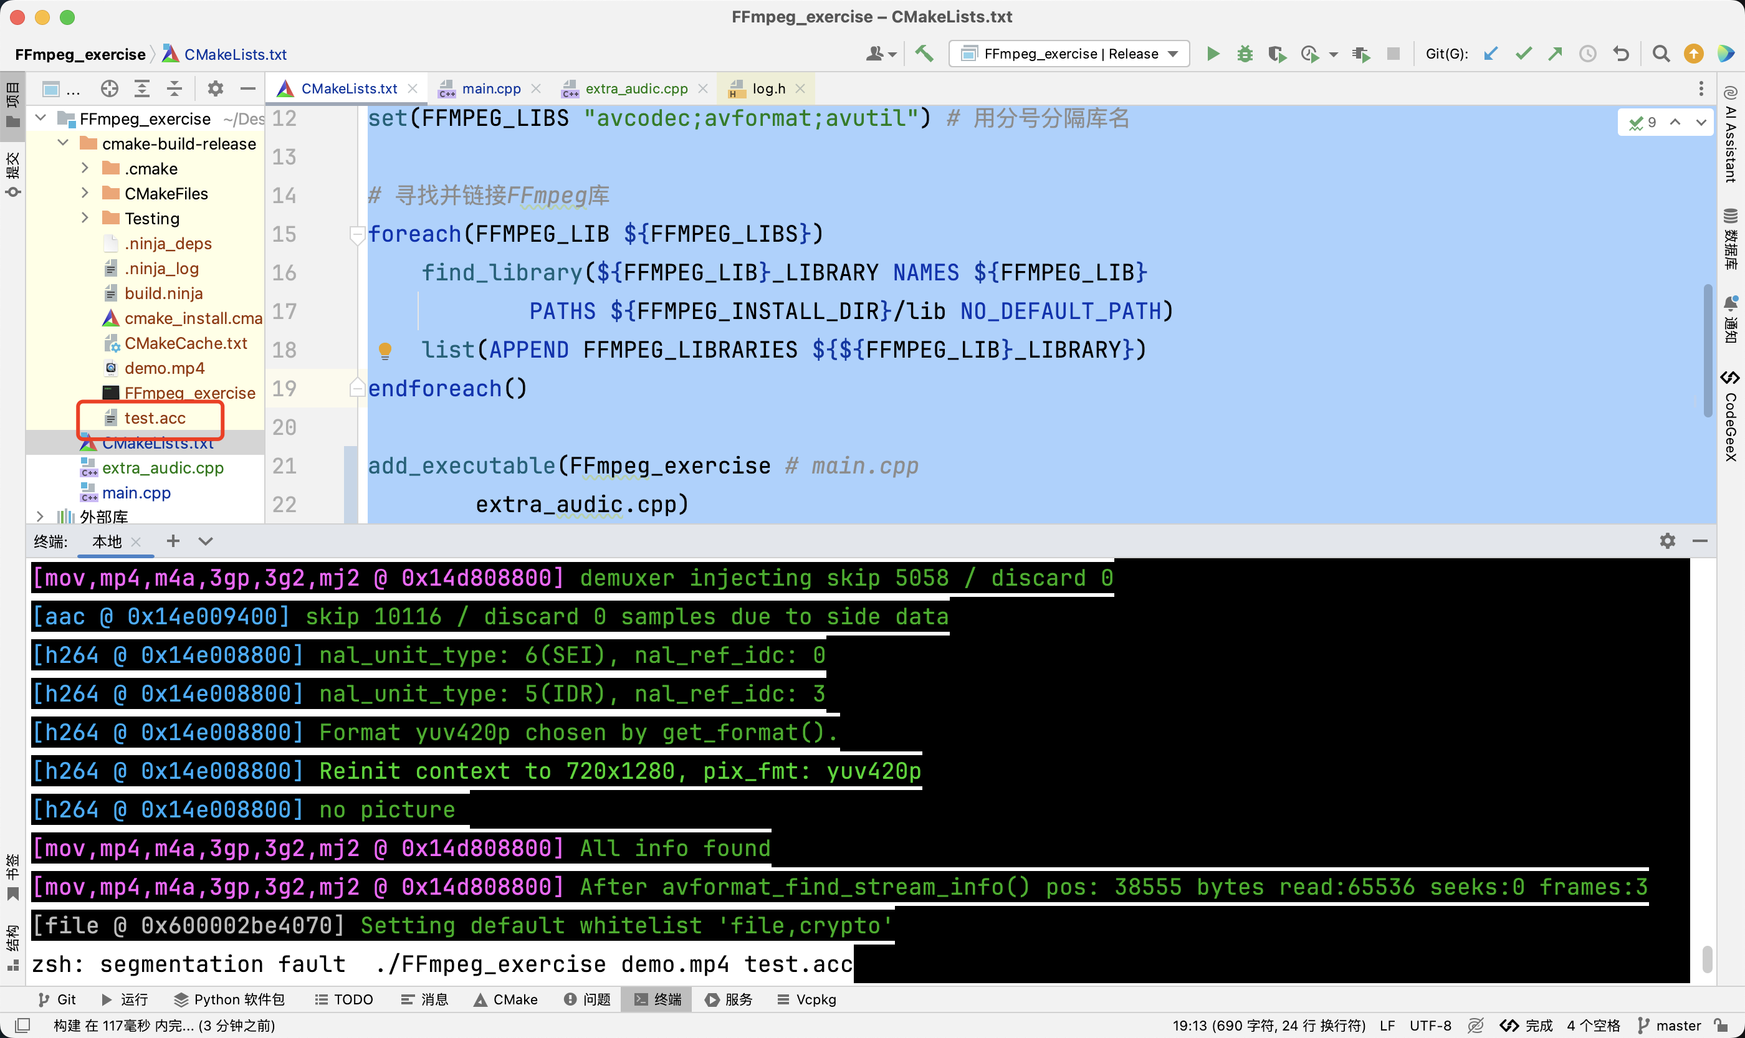Expand all items in project tree
Viewport: 1745px width, 1038px height.
point(142,89)
